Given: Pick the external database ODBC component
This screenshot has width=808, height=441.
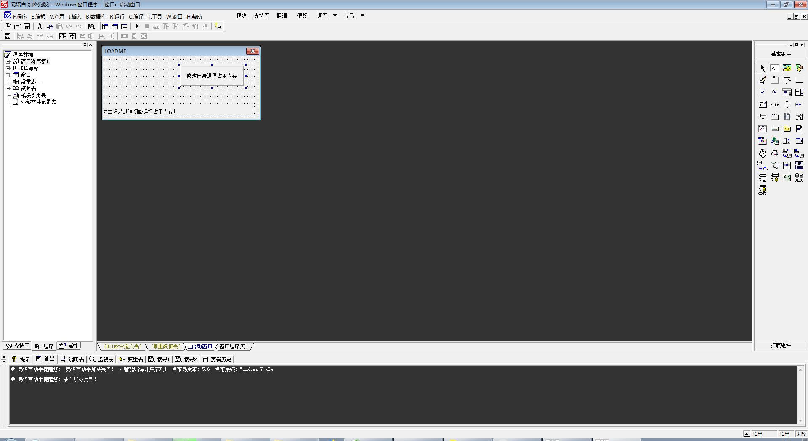Looking at the screenshot, I should (799, 178).
